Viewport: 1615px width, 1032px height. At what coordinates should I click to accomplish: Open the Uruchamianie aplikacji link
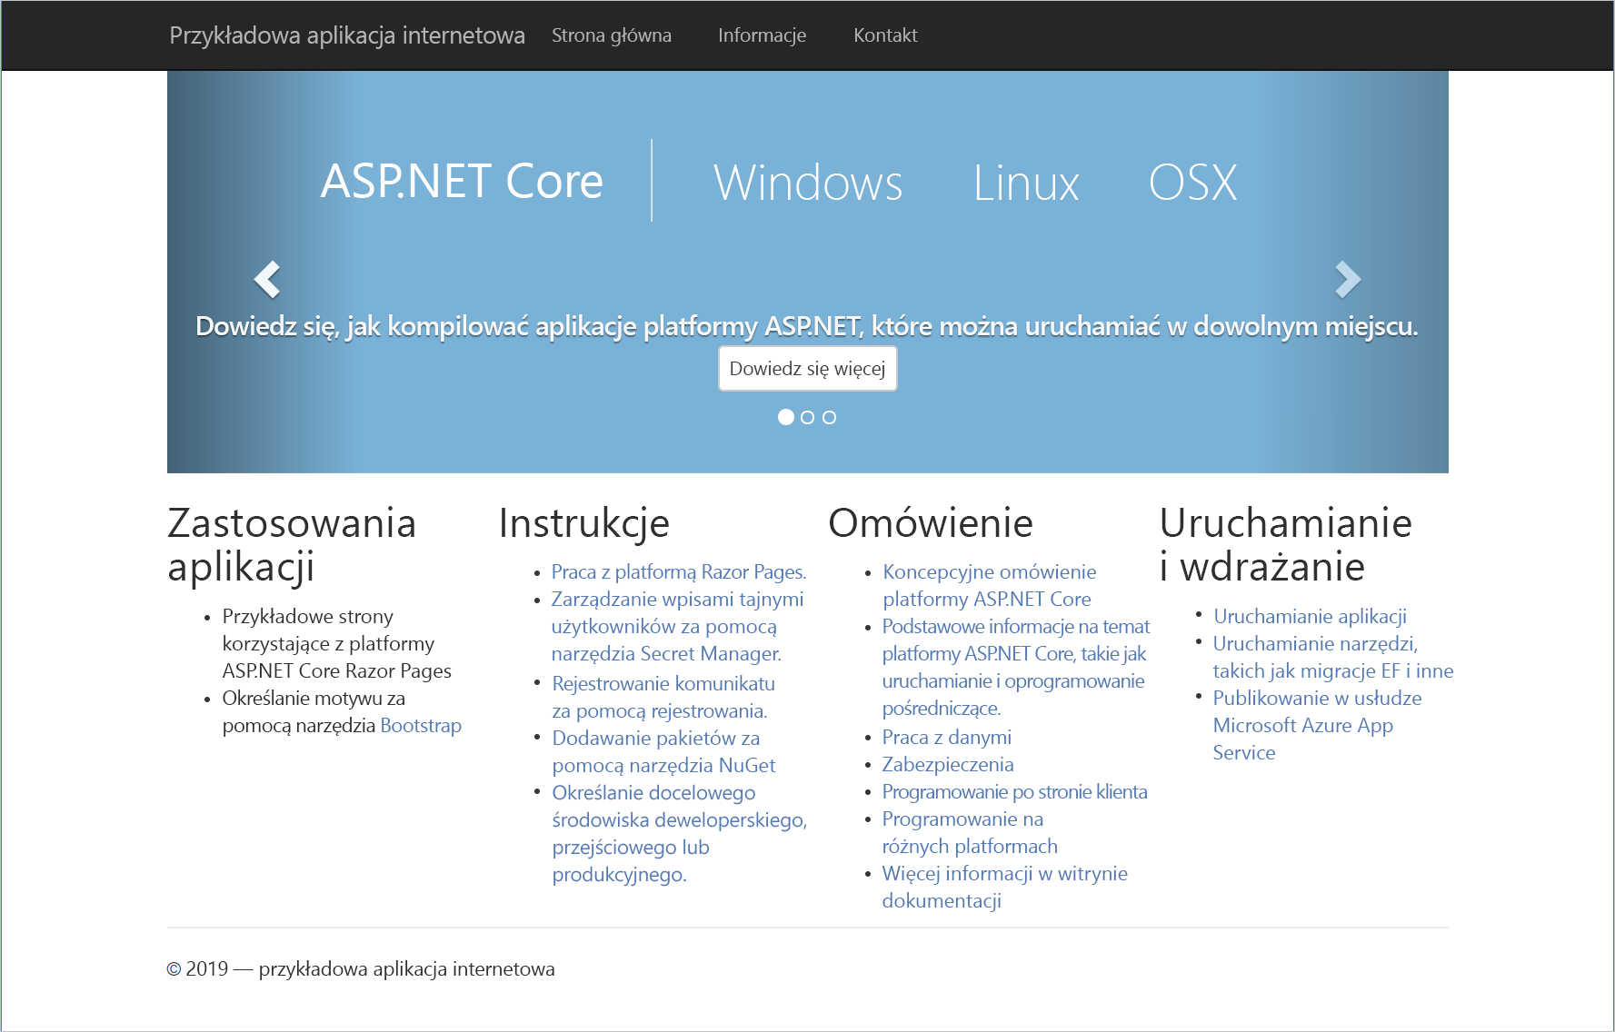point(1311,617)
